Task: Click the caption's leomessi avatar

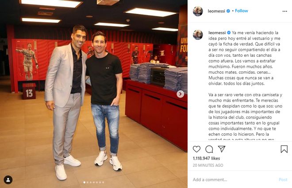Action: [198, 35]
